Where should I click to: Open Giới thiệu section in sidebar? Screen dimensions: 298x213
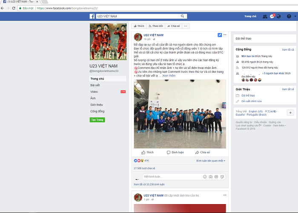coord(97,105)
